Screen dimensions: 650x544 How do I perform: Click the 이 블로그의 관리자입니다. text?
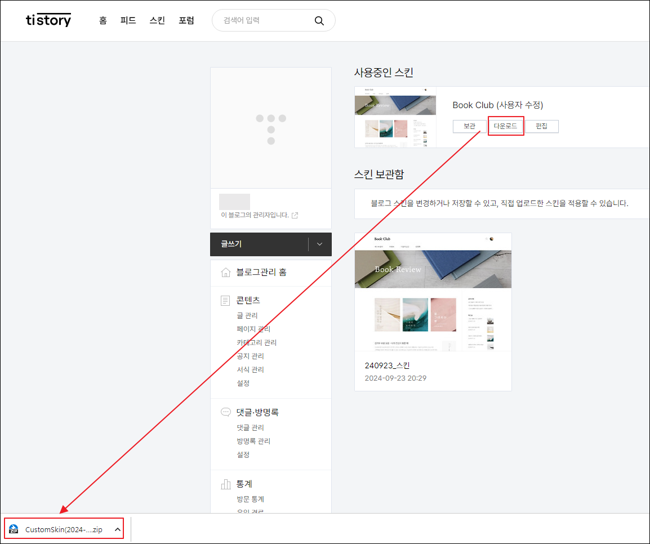pos(255,215)
